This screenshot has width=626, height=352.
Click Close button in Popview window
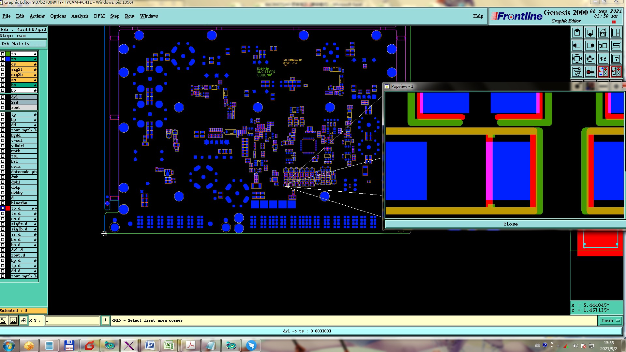510,224
